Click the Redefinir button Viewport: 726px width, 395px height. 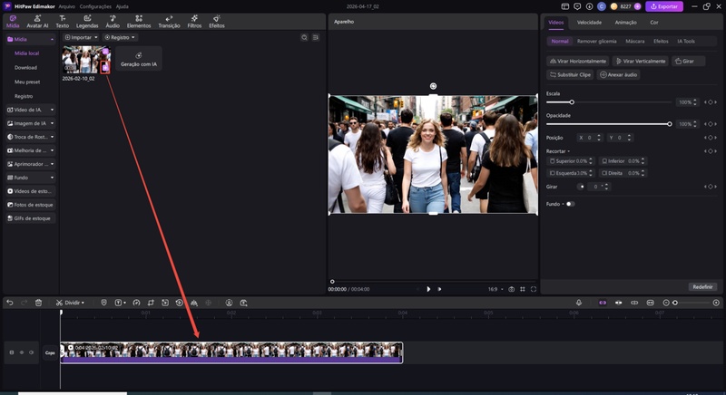702,287
